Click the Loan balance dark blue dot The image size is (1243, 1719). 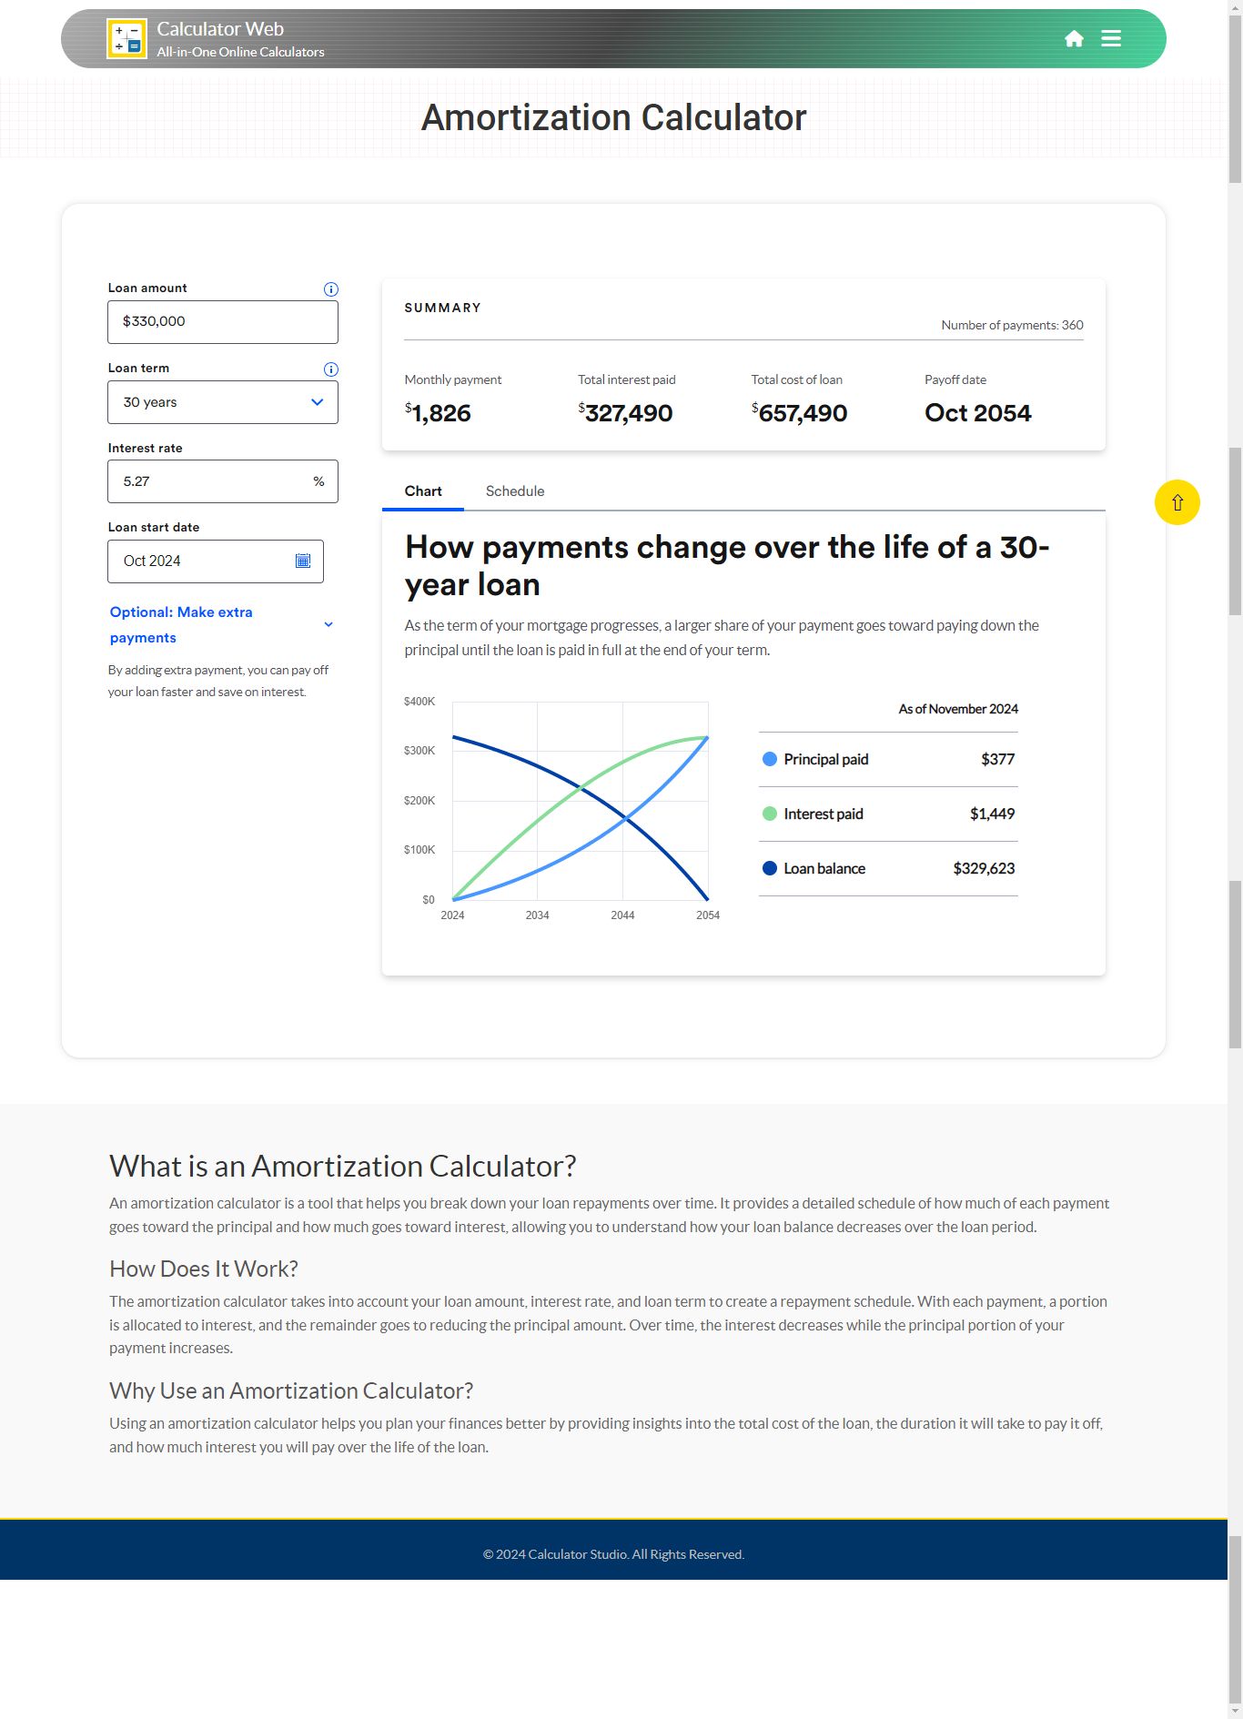(x=770, y=868)
